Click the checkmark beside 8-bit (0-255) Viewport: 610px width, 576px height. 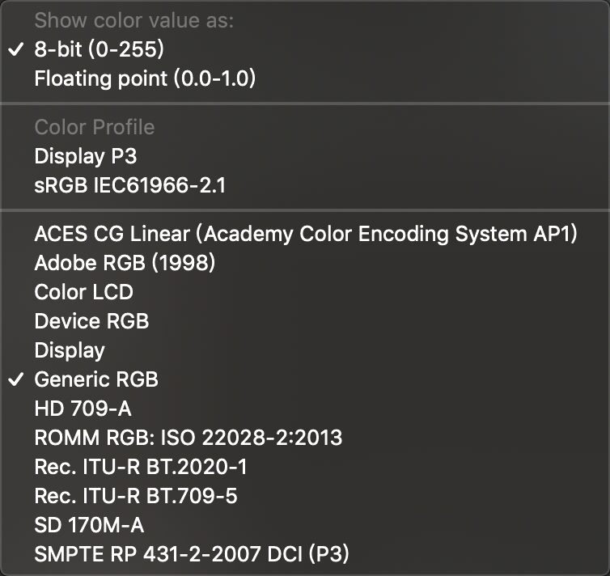click(15, 49)
